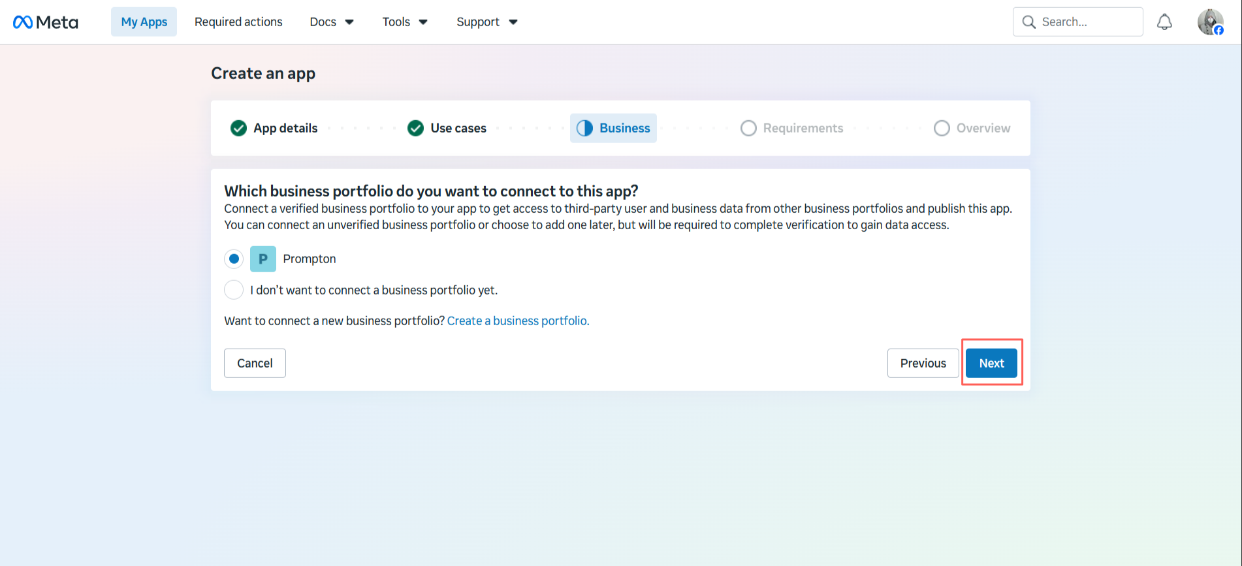Screen dimensions: 1242x566
Task: Click the Requirements step circle icon
Action: 748,128
